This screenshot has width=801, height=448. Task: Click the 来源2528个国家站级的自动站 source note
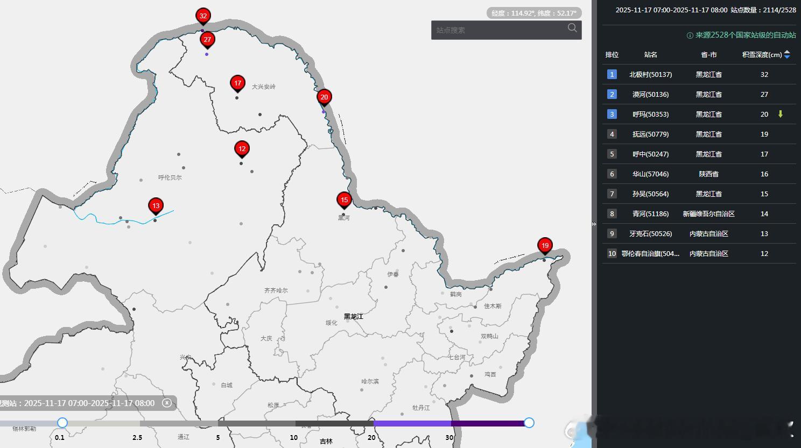point(746,35)
